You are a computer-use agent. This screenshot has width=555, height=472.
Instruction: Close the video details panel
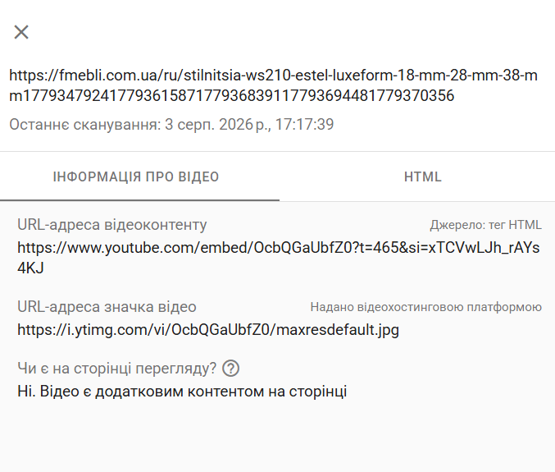[x=21, y=32]
